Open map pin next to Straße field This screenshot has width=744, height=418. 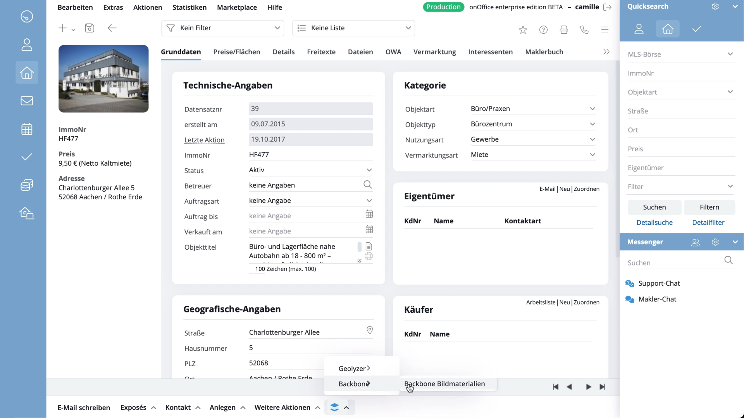pyautogui.click(x=370, y=330)
